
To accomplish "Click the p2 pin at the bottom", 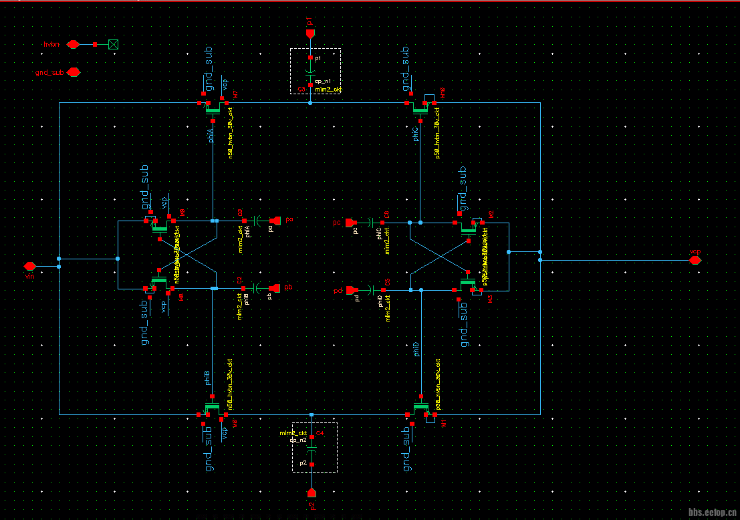I will [312, 493].
